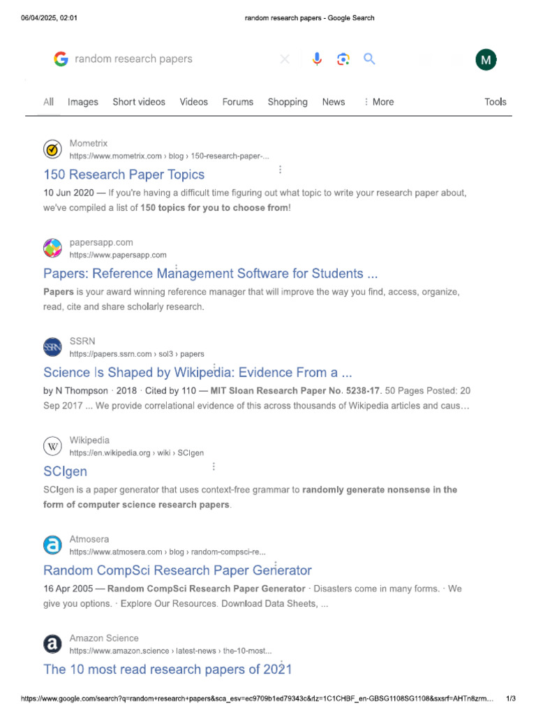Image resolution: width=536 pixels, height=715 pixels.
Task: Click the SSRN site favicon
Action: (52, 347)
